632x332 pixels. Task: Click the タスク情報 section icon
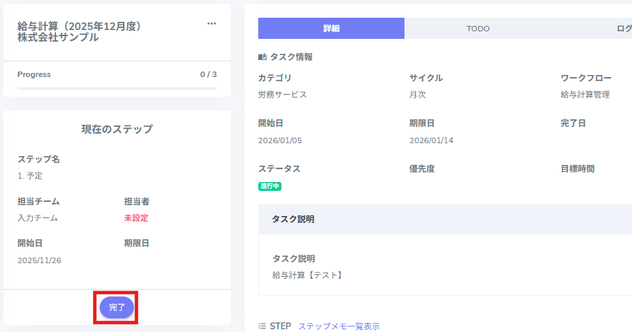pyautogui.click(x=262, y=57)
